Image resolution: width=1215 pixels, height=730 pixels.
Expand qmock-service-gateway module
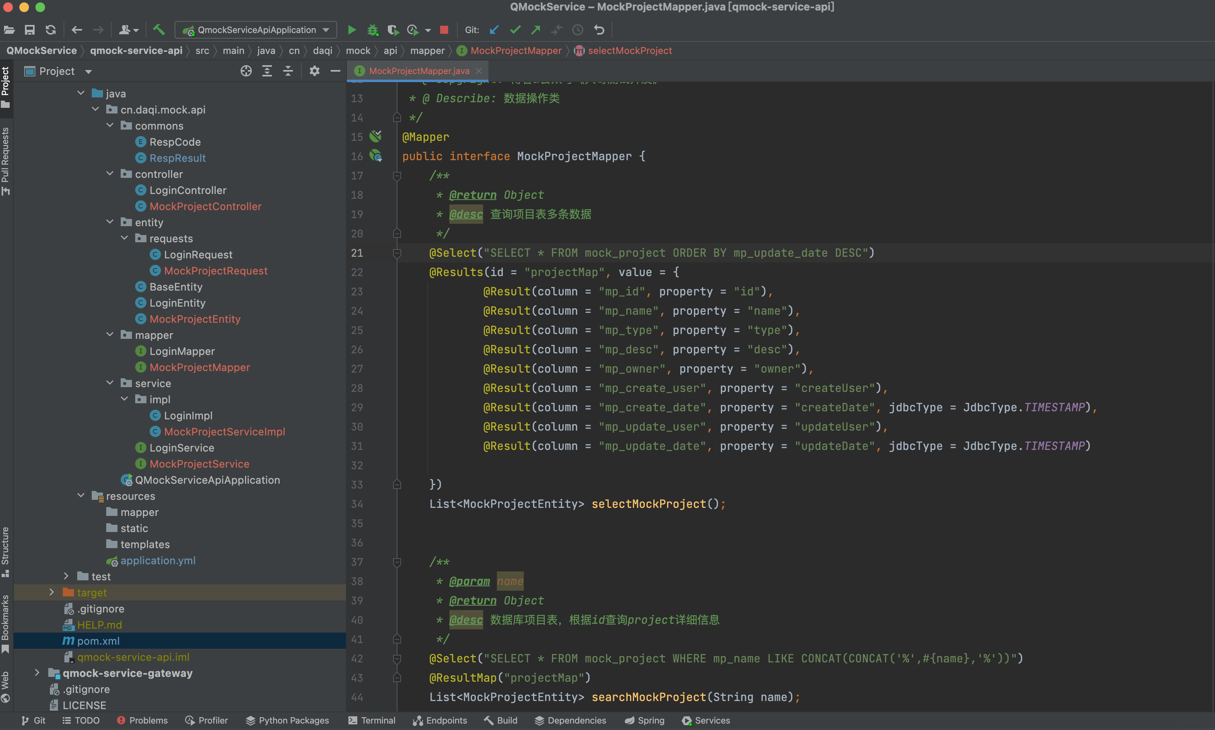click(37, 673)
